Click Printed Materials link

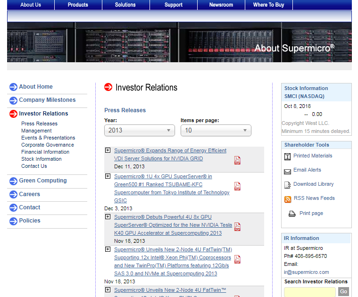click(313, 156)
